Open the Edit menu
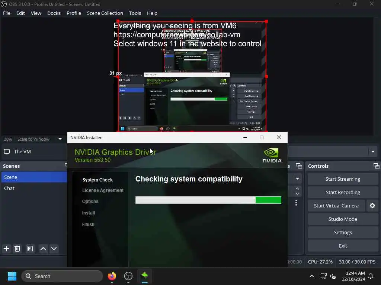Image resolution: width=381 pixels, height=285 pixels. [x=21, y=13]
